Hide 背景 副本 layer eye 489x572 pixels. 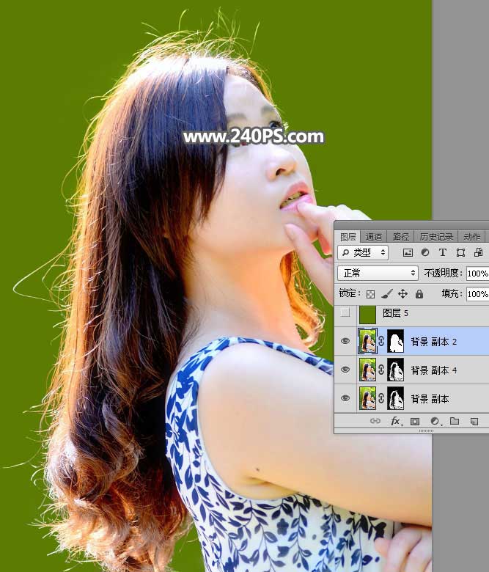[x=345, y=398]
